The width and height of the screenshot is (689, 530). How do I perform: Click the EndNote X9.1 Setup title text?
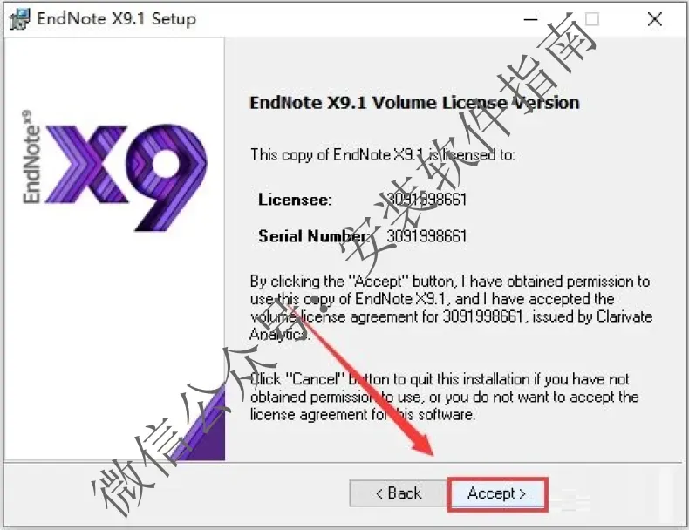[117, 19]
